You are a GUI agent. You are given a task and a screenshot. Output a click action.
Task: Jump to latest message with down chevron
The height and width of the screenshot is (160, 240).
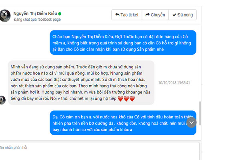point(192,122)
